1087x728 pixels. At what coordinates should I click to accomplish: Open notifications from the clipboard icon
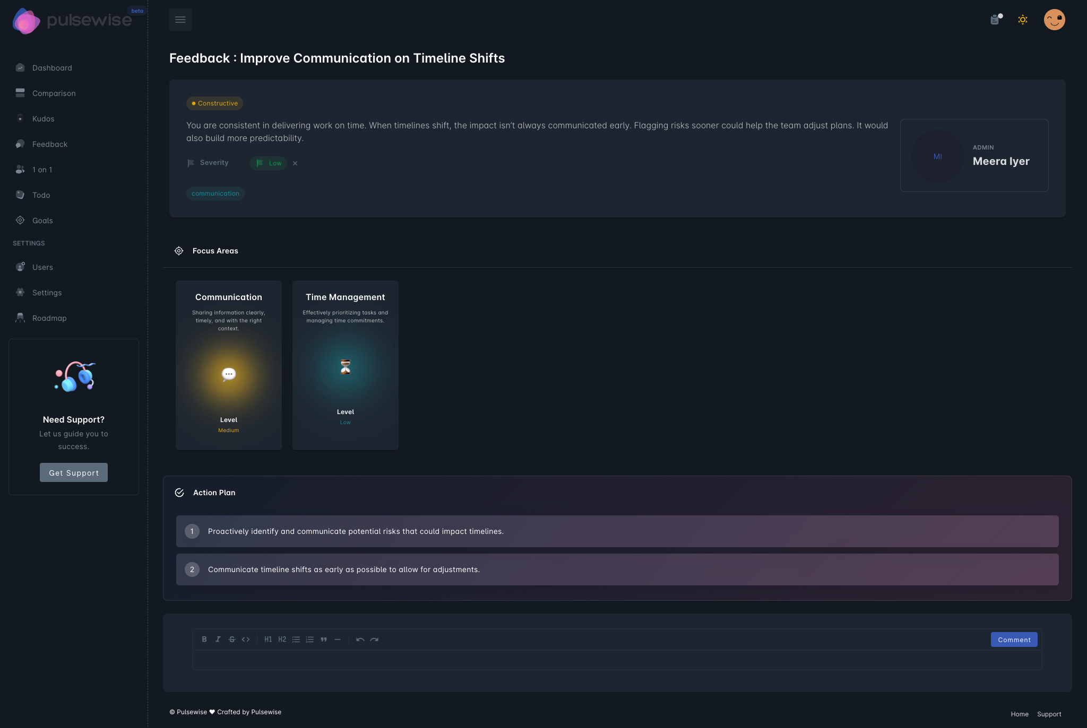(x=996, y=20)
